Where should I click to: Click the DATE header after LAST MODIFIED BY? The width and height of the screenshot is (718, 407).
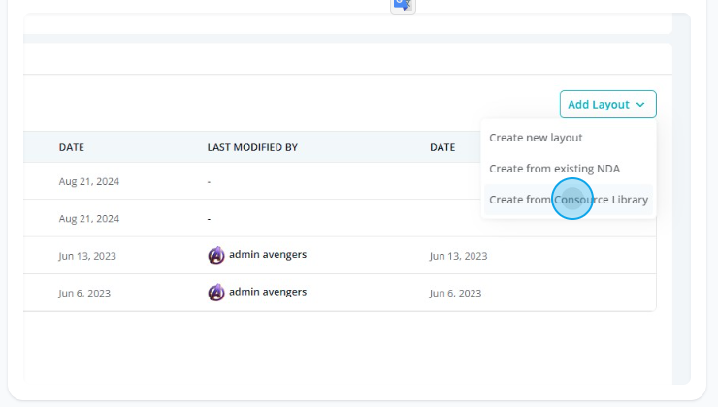click(442, 147)
